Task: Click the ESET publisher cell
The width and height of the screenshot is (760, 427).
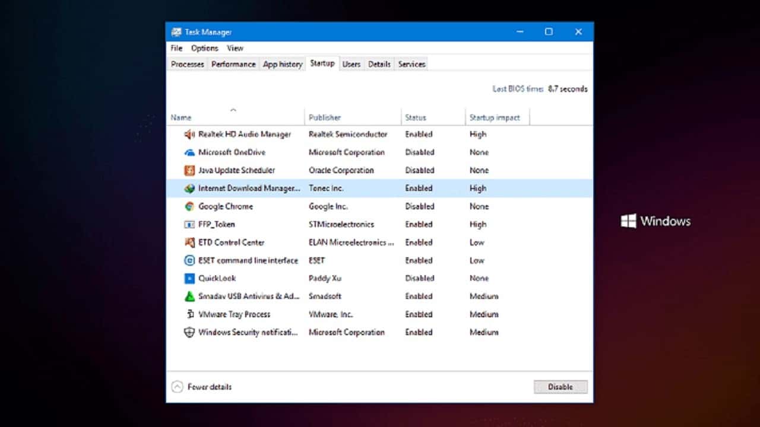Action: click(317, 260)
